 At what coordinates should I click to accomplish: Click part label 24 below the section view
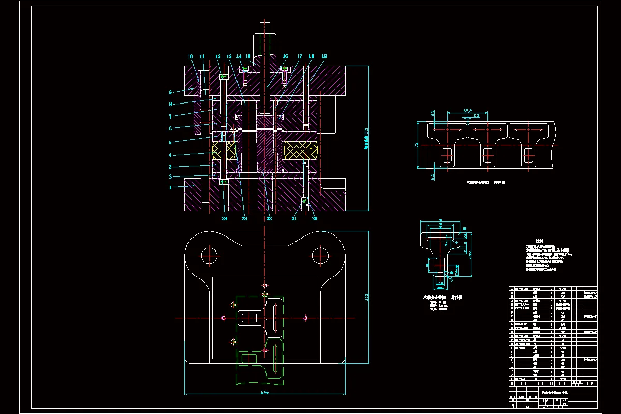tap(225, 219)
